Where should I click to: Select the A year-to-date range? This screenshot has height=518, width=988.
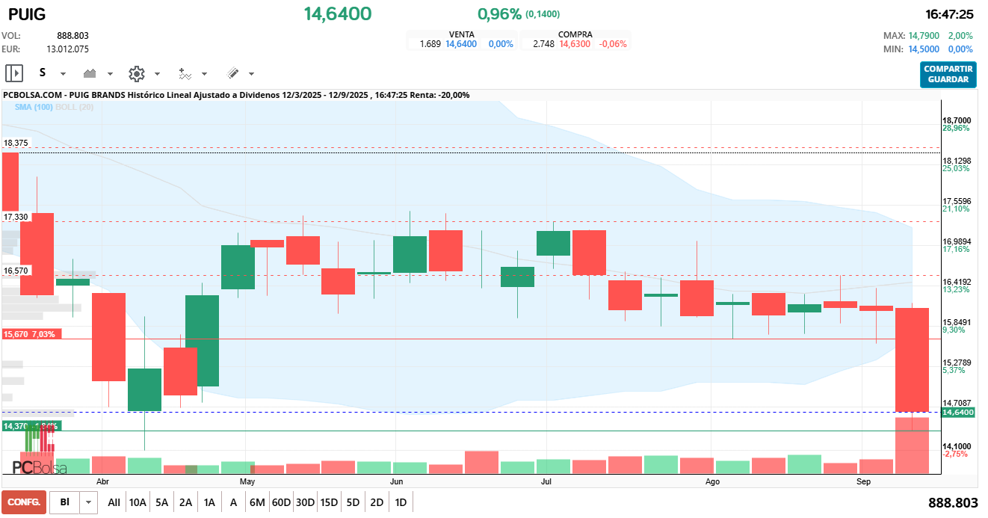point(233,502)
